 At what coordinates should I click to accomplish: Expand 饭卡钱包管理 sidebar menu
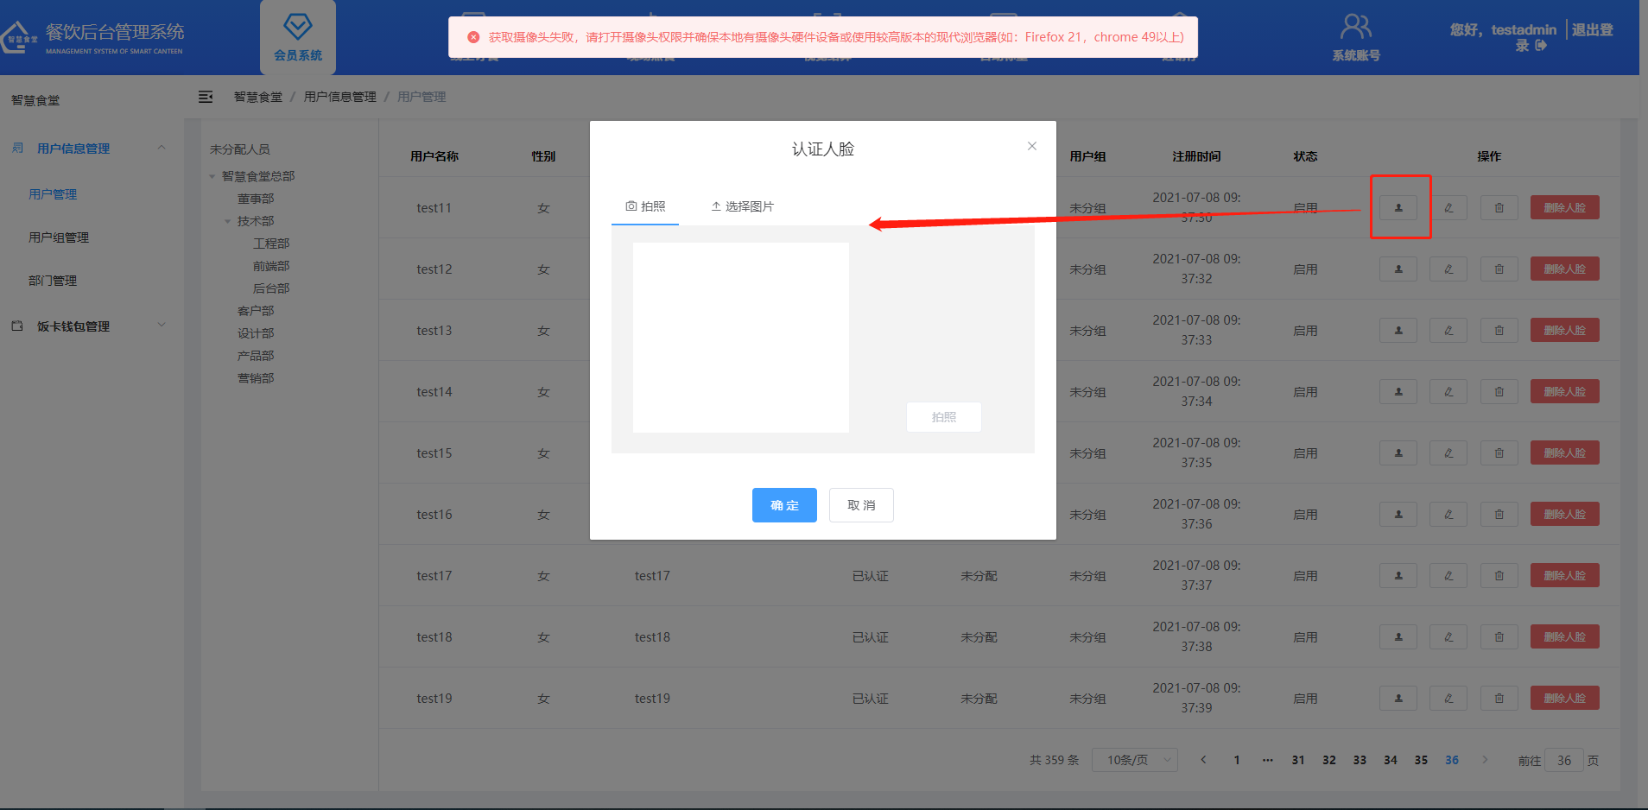162,326
